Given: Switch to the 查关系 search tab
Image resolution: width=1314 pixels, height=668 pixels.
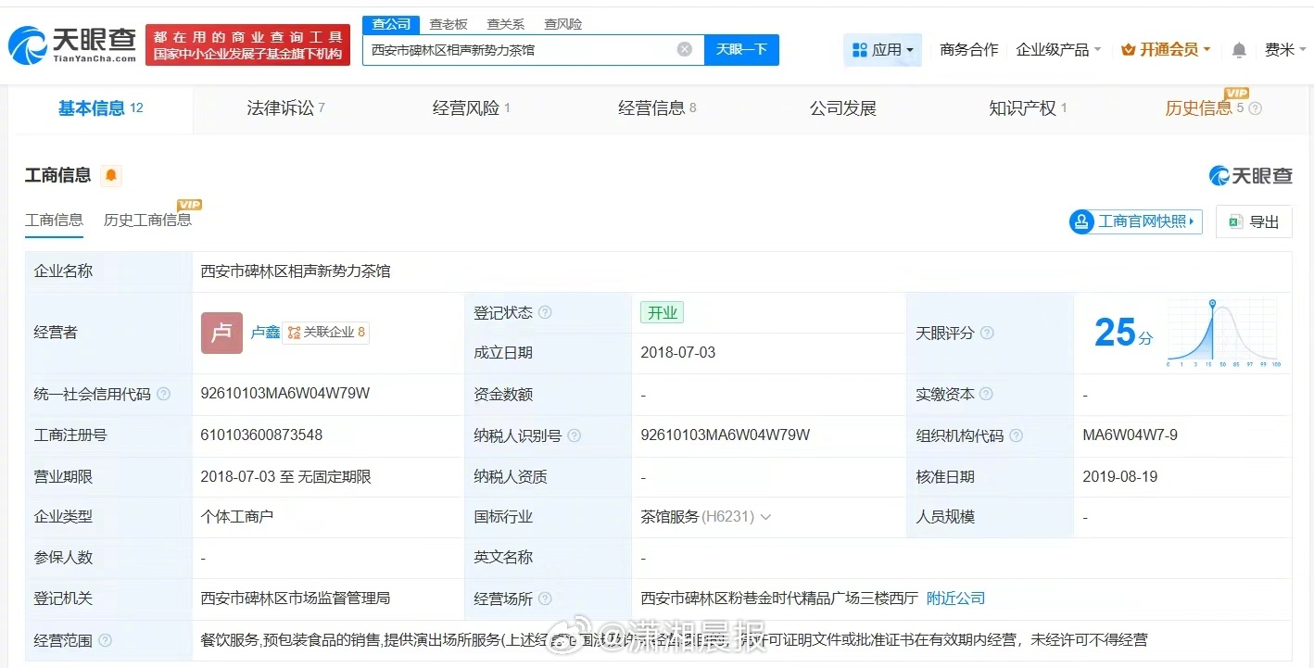Looking at the screenshot, I should tap(506, 24).
